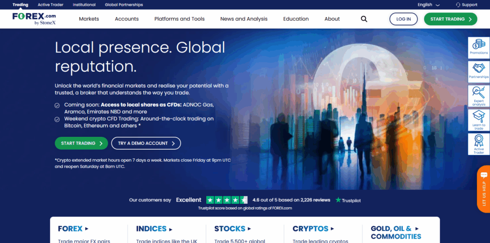Viewport: 490px width, 243px height.
Task: Click the LET US HELP side tab
Action: [484, 189]
